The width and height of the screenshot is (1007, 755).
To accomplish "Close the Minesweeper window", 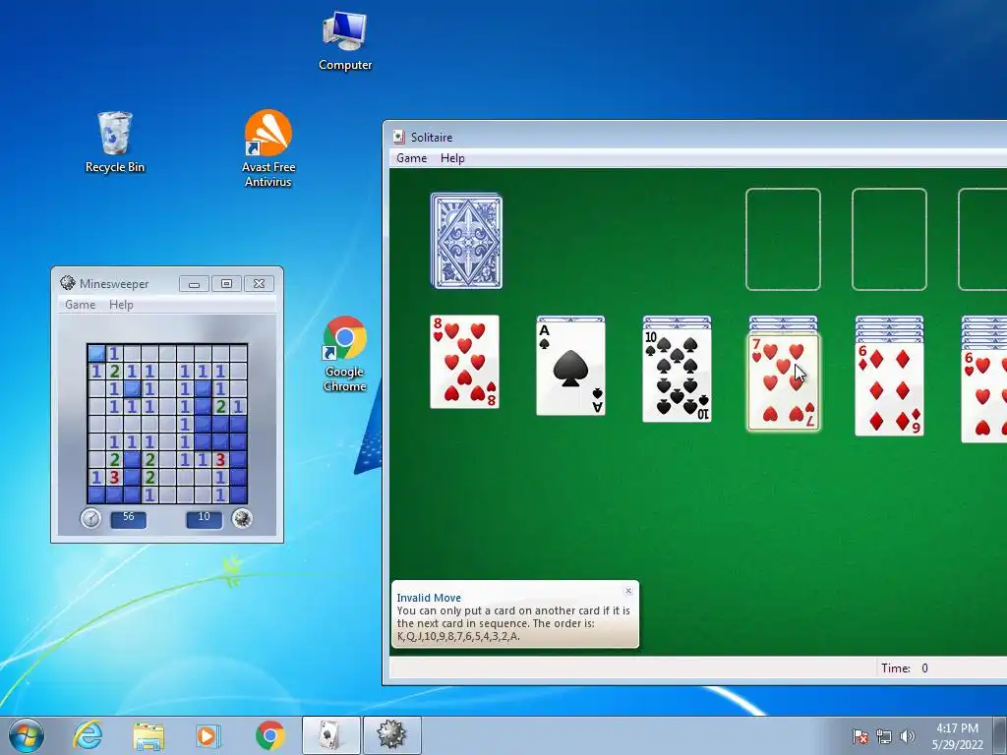I will 259,284.
